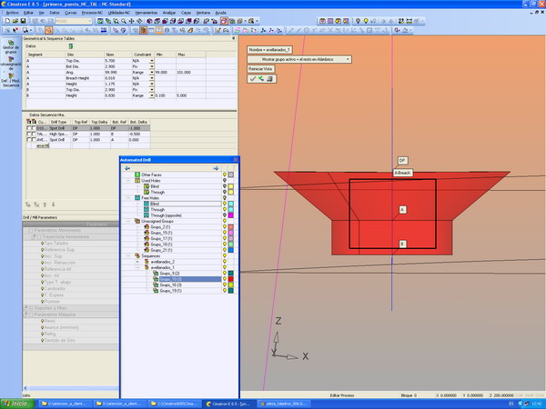
Task: Click the Open folder icon in the toolbar
Action: tap(17, 20)
